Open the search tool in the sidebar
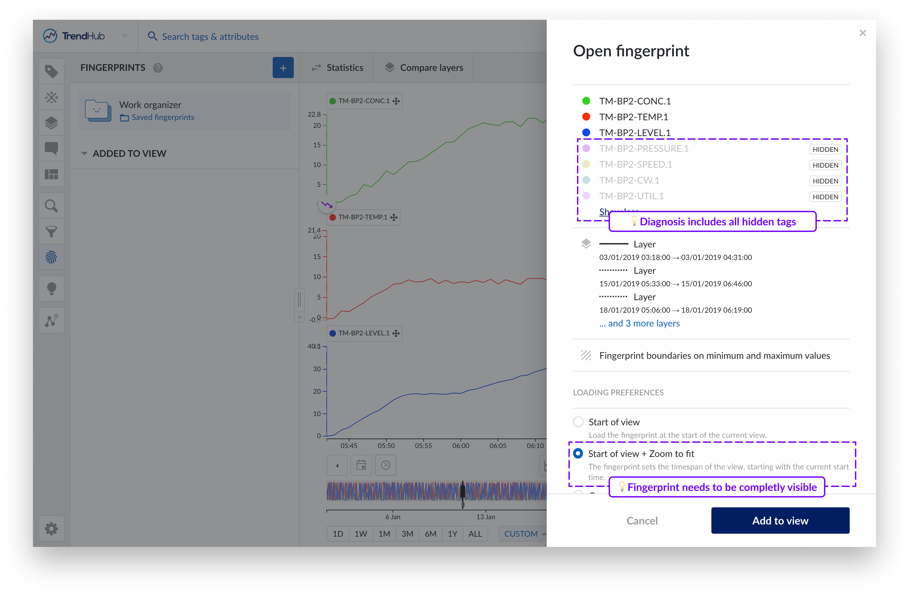This screenshot has height=593, width=909. coord(51,206)
